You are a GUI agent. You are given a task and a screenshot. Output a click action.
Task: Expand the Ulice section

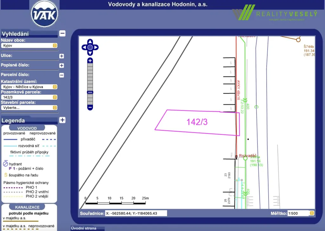point(62,56)
